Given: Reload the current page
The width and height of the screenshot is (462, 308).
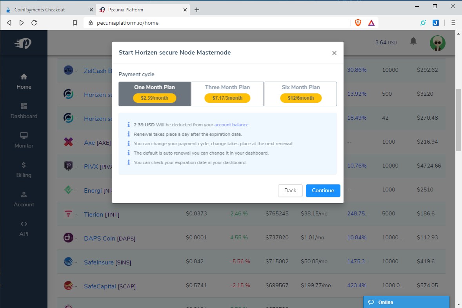Looking at the screenshot, I should click(34, 23).
